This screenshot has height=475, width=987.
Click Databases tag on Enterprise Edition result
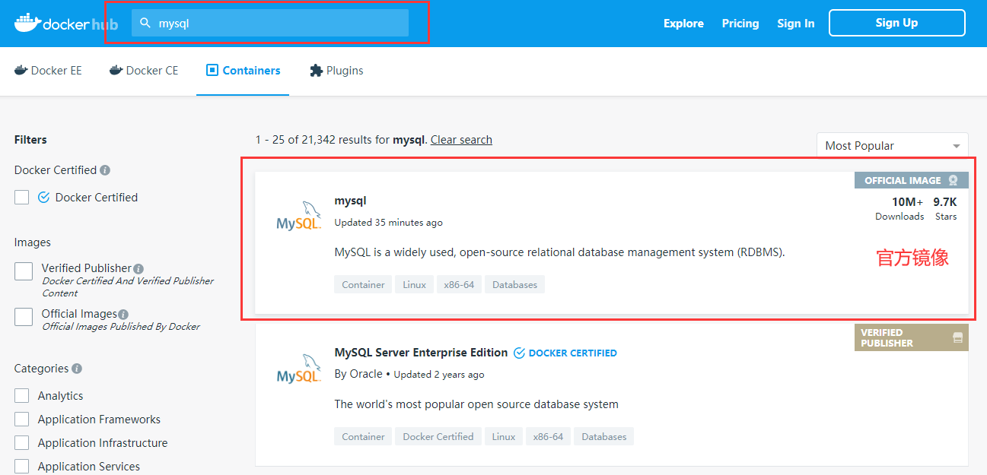603,437
